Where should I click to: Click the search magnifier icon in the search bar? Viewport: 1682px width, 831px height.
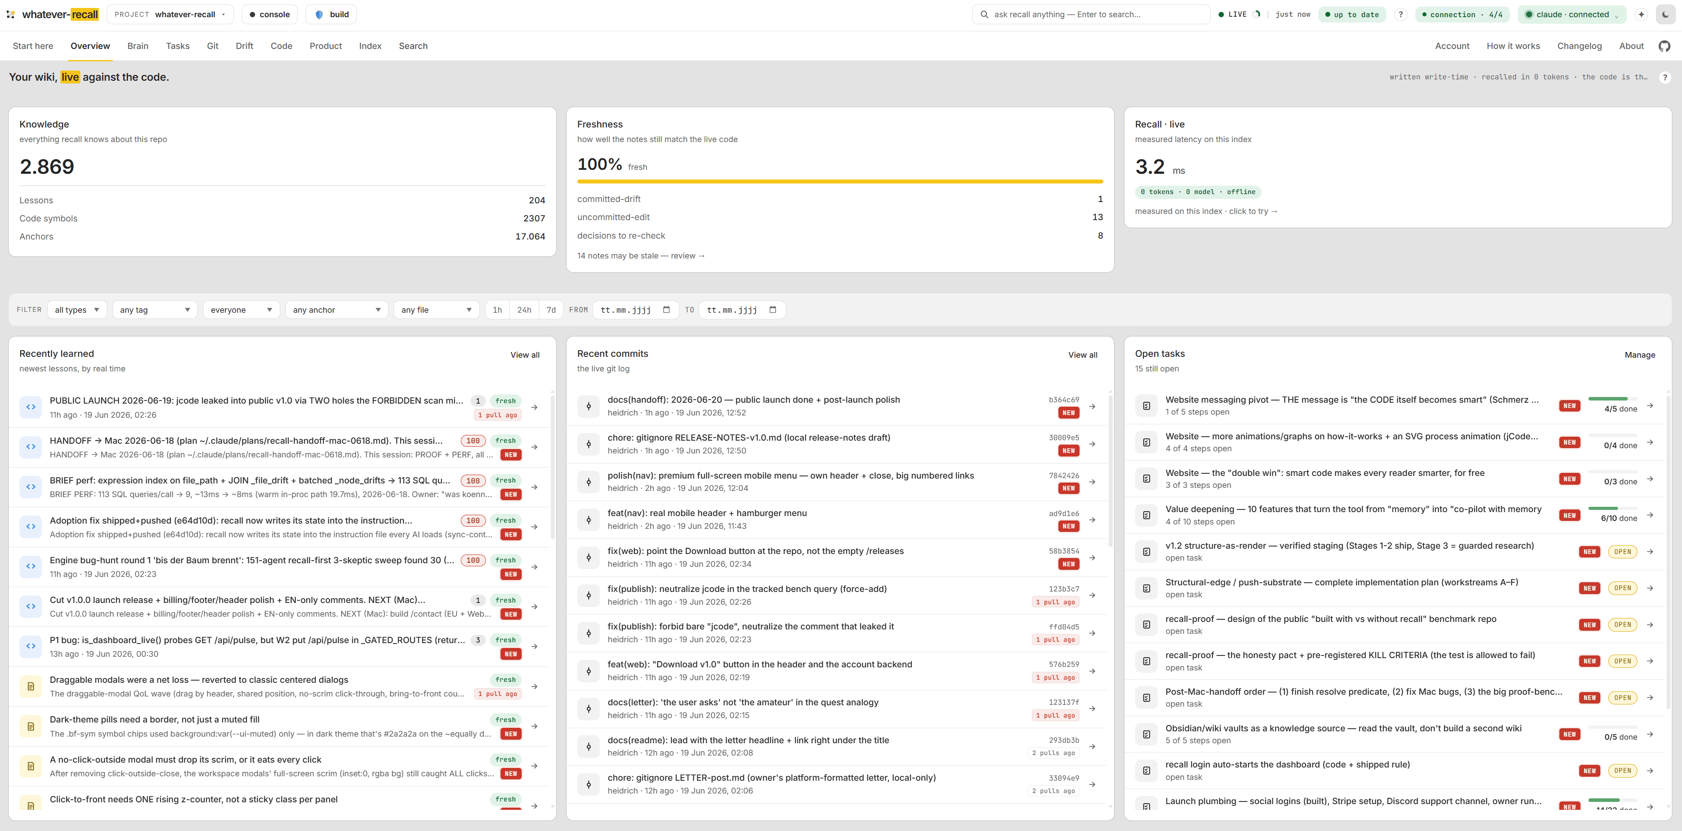point(984,15)
